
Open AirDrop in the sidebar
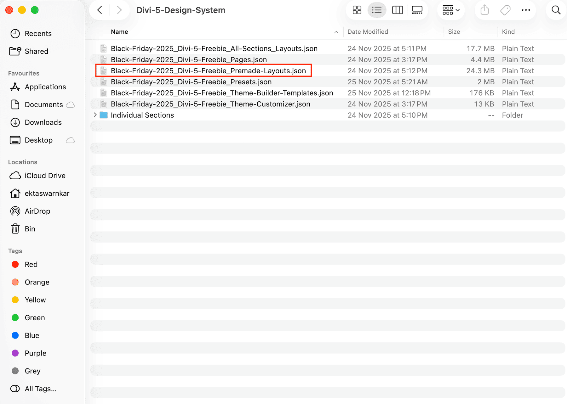pyautogui.click(x=37, y=211)
